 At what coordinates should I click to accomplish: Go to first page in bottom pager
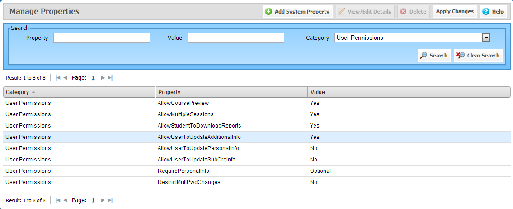pos(58,200)
